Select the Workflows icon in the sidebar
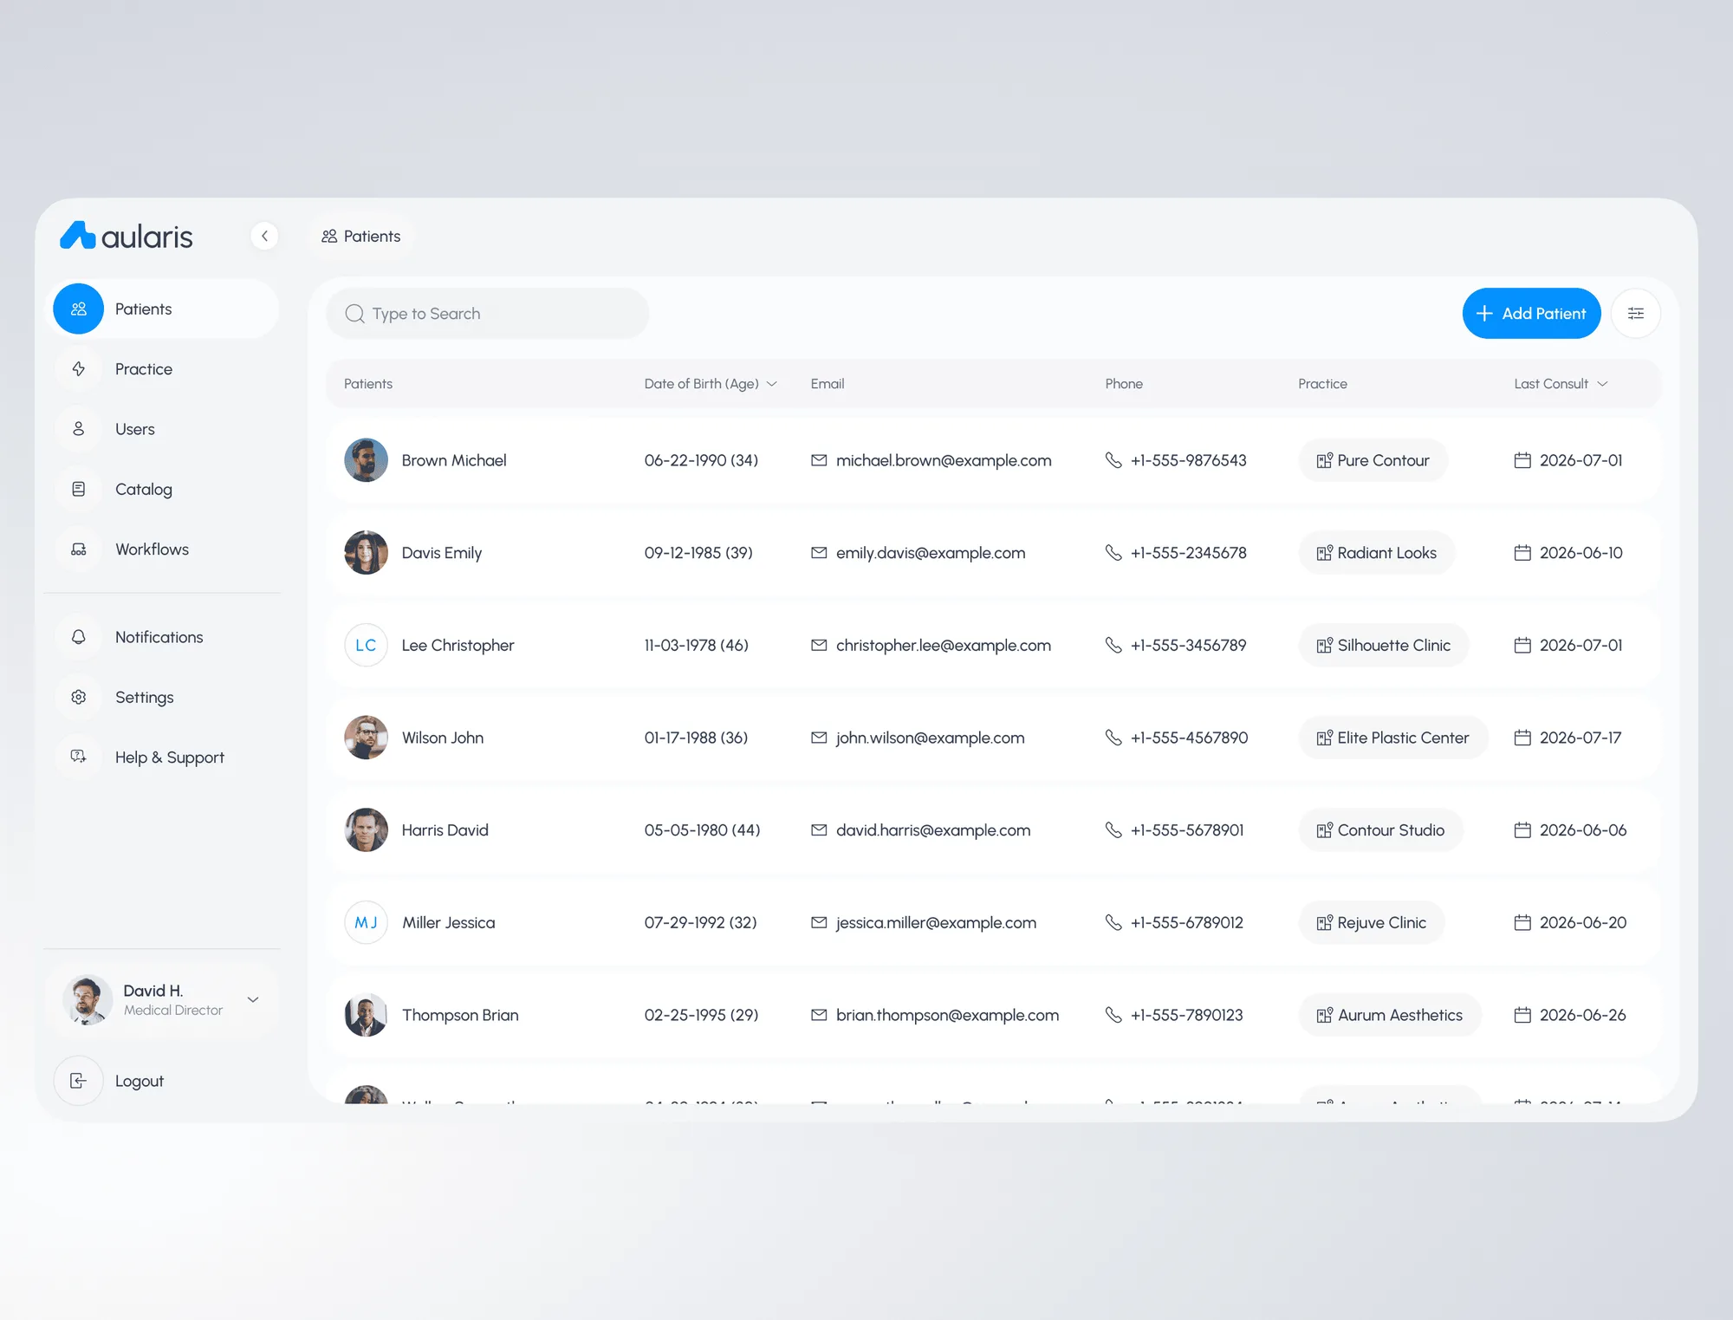 pyautogui.click(x=79, y=549)
